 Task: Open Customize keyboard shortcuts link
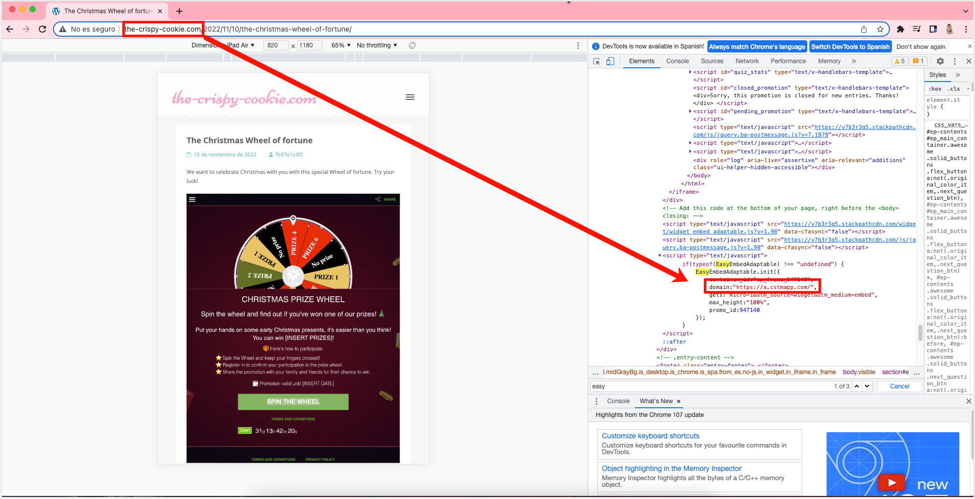(650, 436)
